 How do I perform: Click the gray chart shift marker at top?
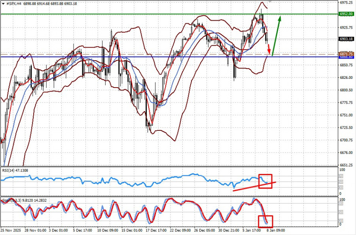pos(270,2)
